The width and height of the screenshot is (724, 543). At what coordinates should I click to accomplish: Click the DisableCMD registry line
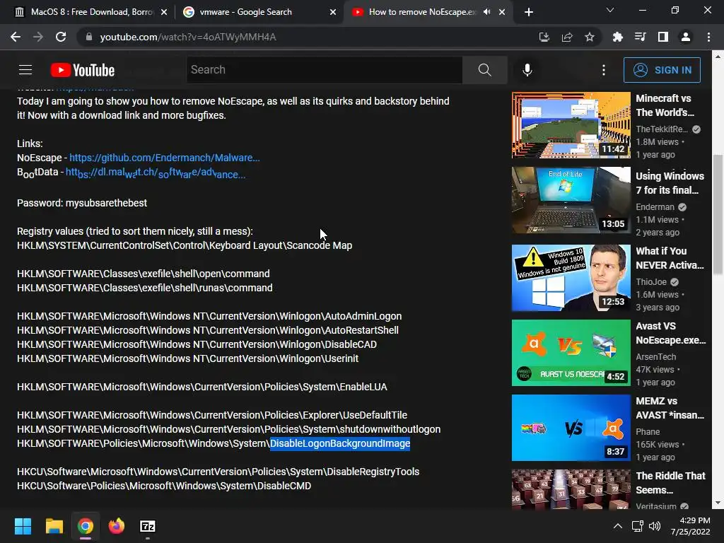coord(164,486)
